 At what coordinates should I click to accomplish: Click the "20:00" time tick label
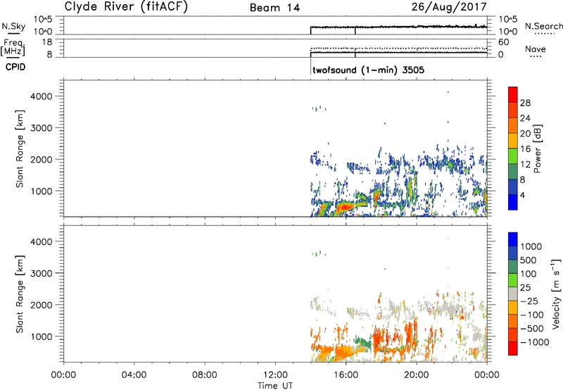[x=416, y=375]
